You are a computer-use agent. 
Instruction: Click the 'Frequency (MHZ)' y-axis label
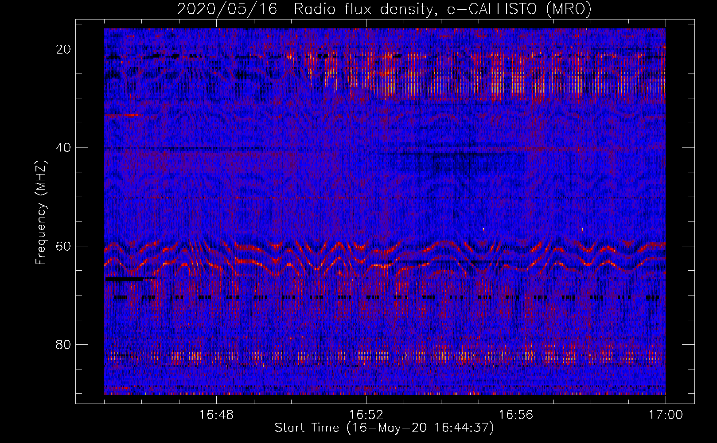tap(41, 213)
